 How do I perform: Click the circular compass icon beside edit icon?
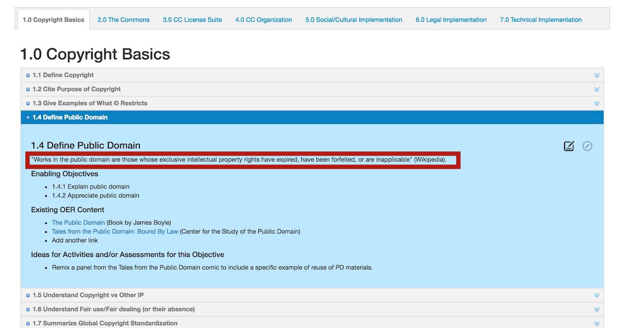click(x=587, y=146)
